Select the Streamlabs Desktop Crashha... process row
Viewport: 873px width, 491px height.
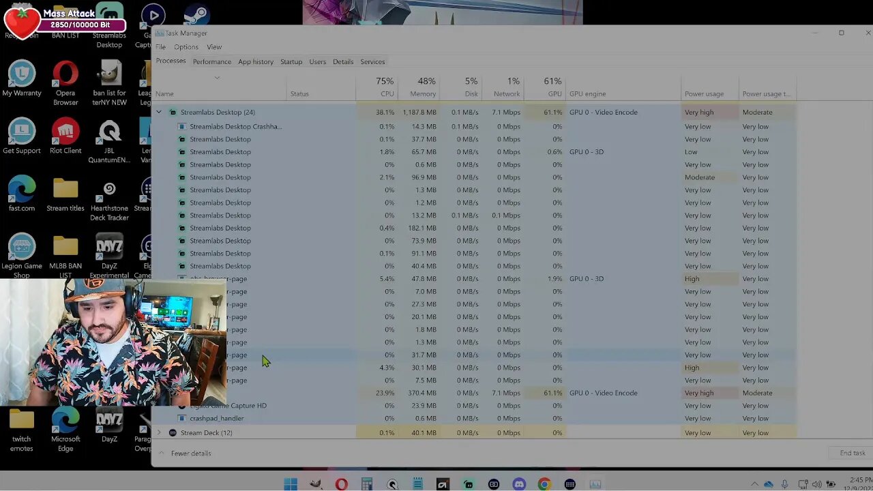[474, 126]
